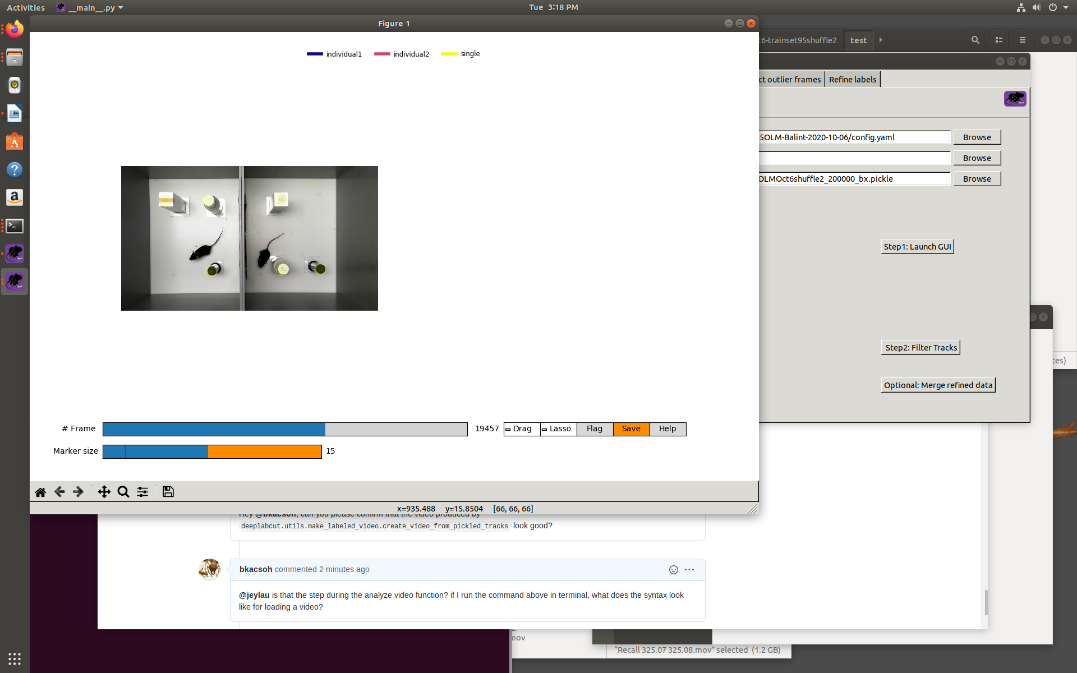
Task: Click the config.yaml path input field
Action: tap(854, 137)
